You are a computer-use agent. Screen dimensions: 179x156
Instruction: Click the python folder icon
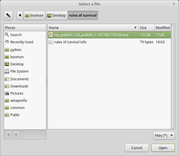(x=7, y=50)
